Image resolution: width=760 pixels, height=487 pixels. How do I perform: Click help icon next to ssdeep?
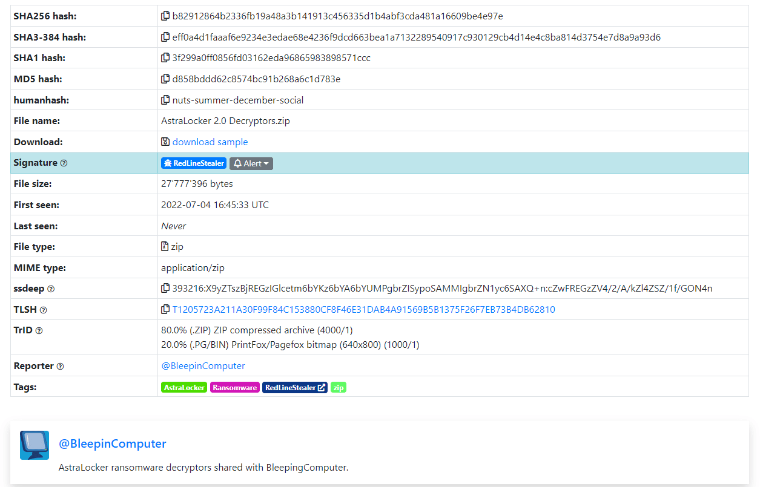pos(51,289)
